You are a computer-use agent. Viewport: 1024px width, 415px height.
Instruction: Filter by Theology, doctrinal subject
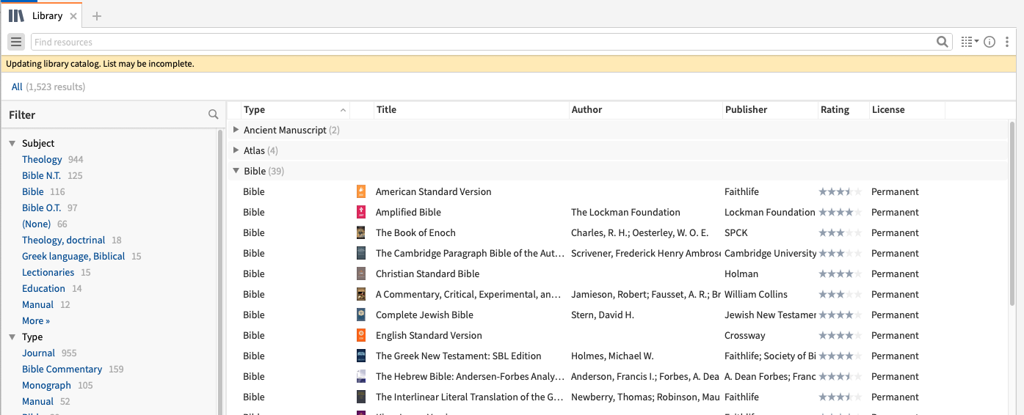click(x=64, y=240)
